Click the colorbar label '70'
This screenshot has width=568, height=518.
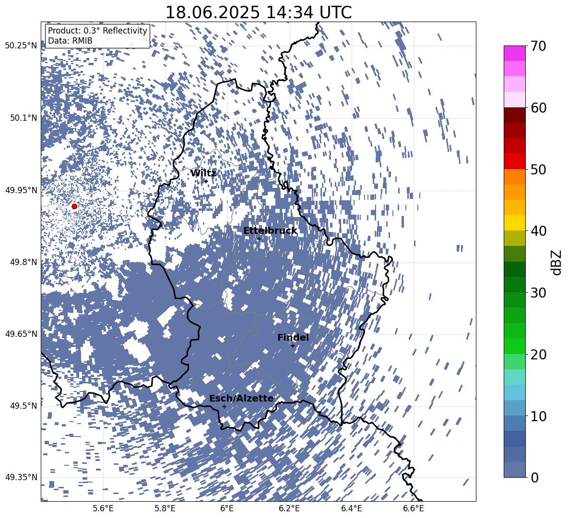coord(538,46)
